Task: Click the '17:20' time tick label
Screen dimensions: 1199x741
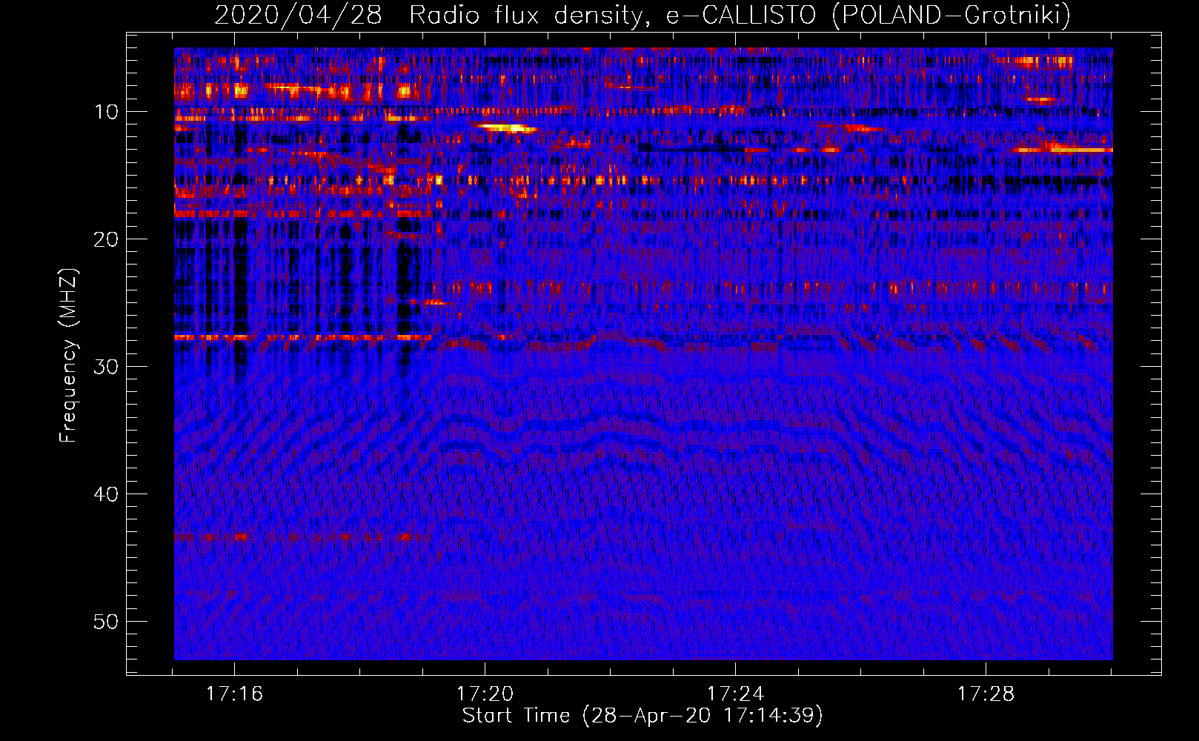Action: [x=485, y=694]
